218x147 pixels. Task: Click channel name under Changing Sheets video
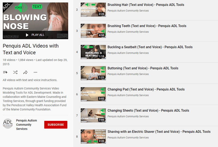tap(128, 116)
